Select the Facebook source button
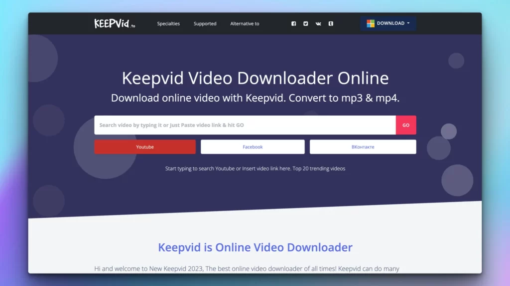This screenshot has width=510, height=286. tap(253, 147)
